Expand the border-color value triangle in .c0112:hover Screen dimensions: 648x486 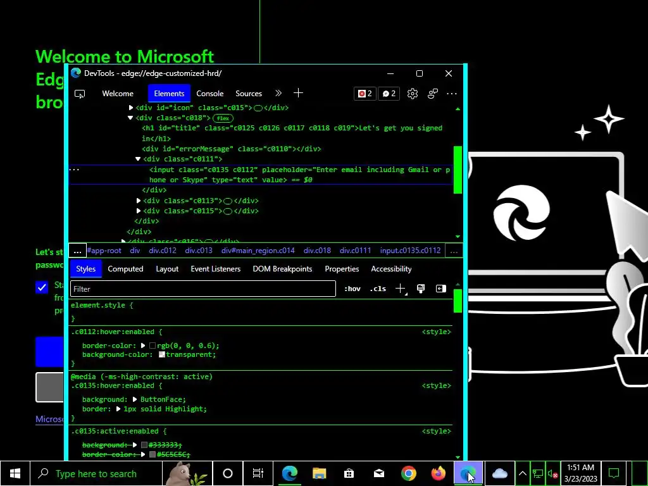click(x=143, y=346)
